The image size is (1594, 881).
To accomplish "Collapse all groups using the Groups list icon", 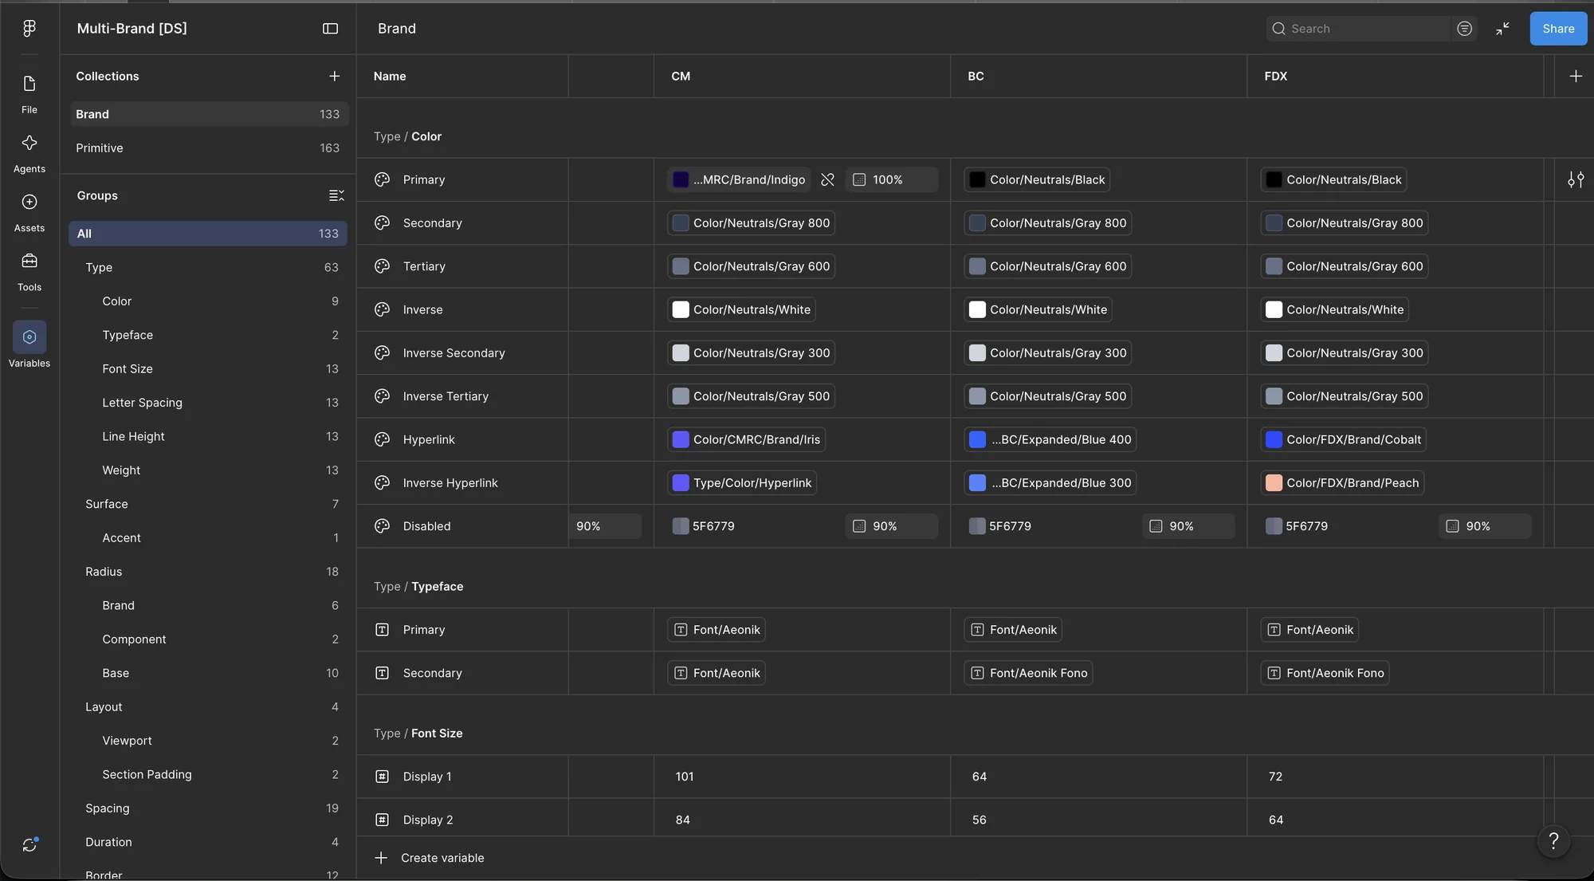I will (x=336, y=195).
